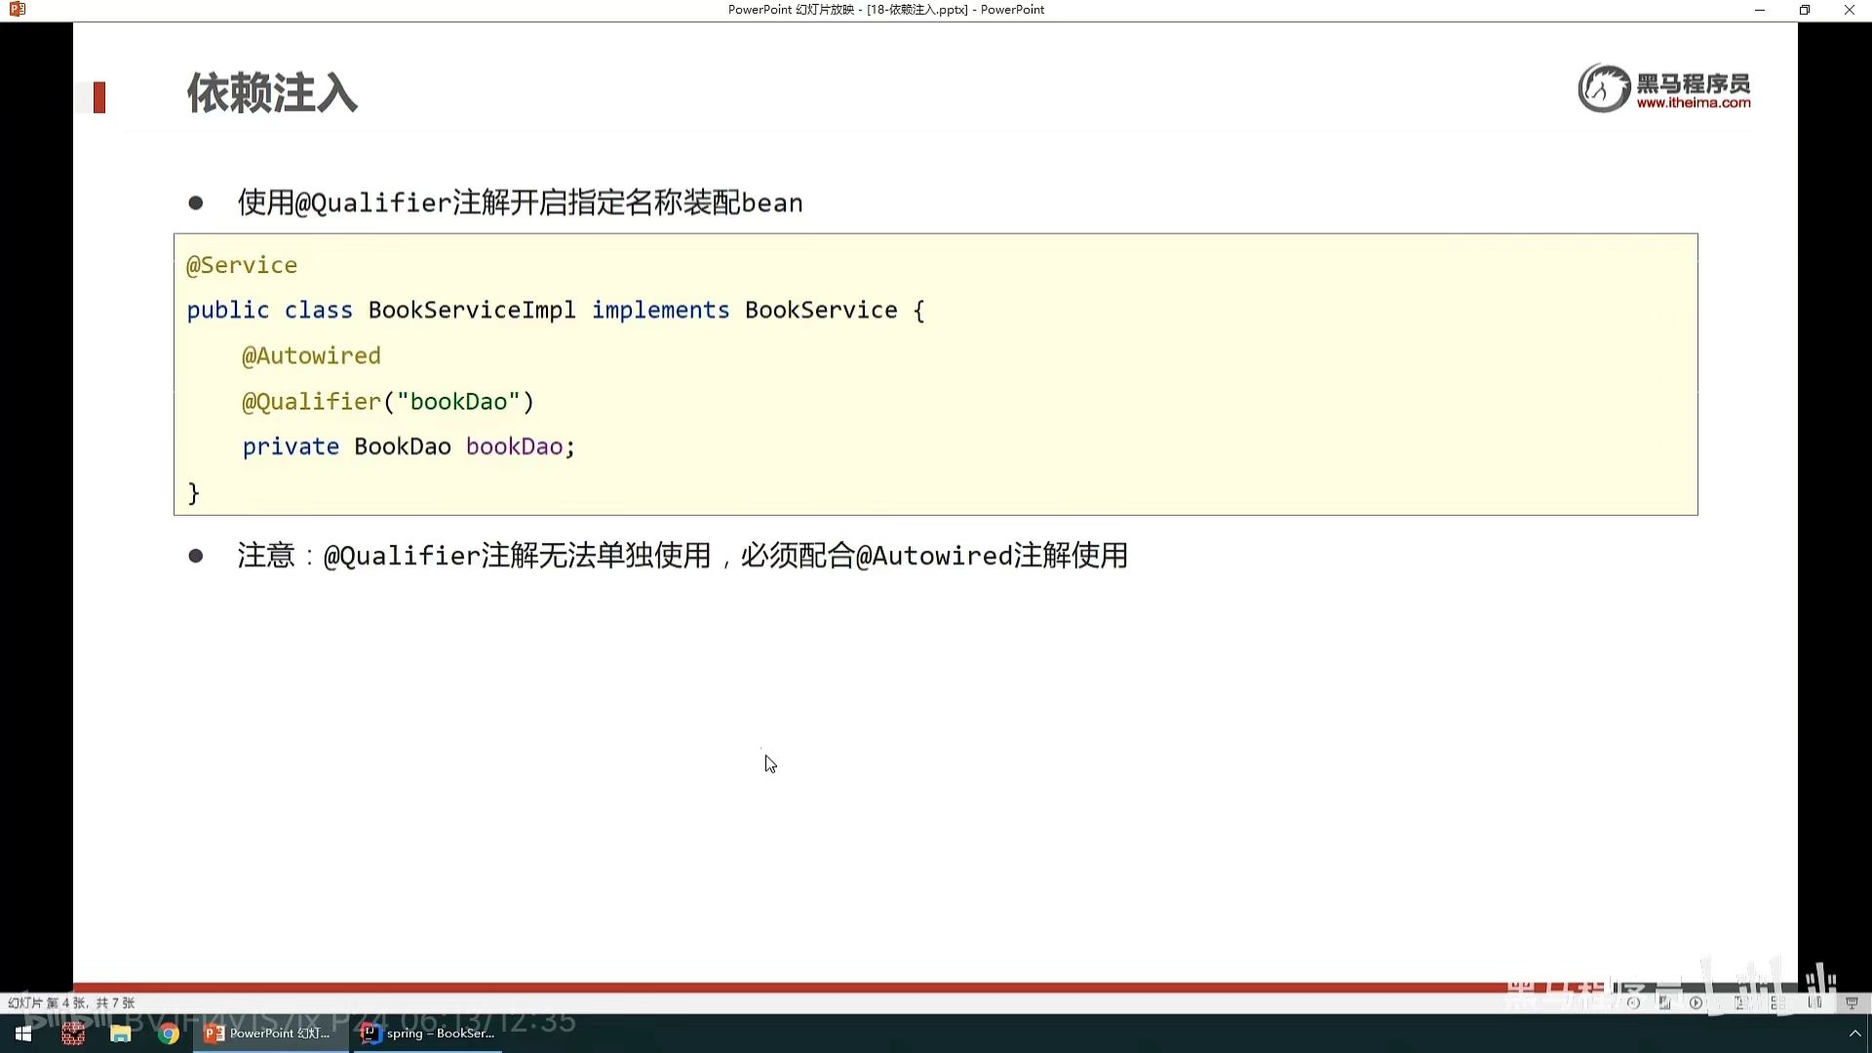Open Google Chrome from the taskbar

pyautogui.click(x=169, y=1033)
